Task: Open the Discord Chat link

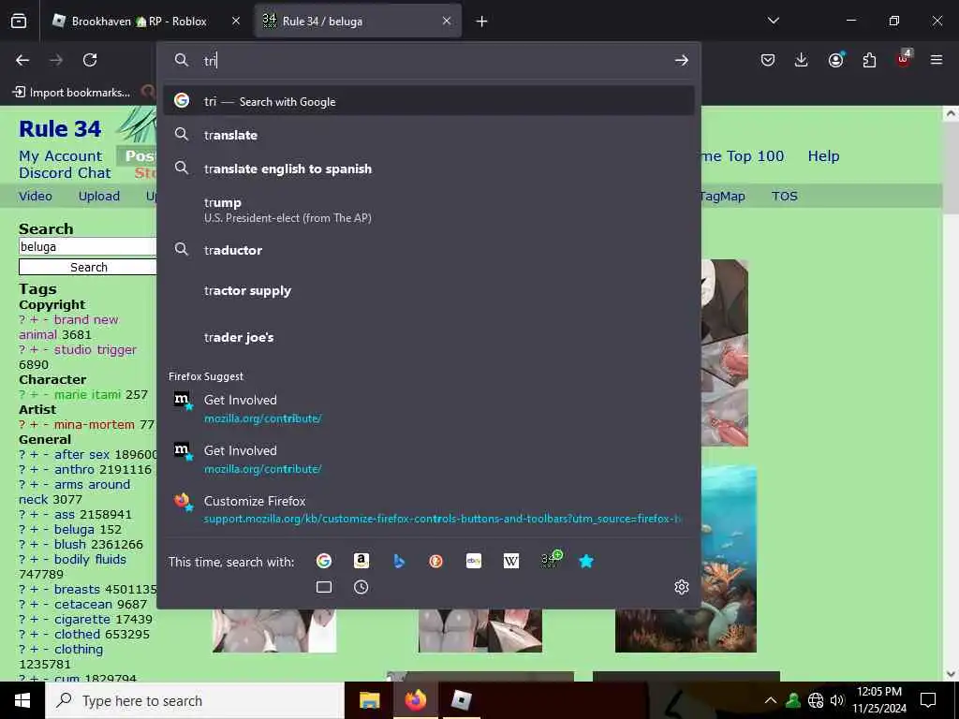Action: tap(65, 173)
